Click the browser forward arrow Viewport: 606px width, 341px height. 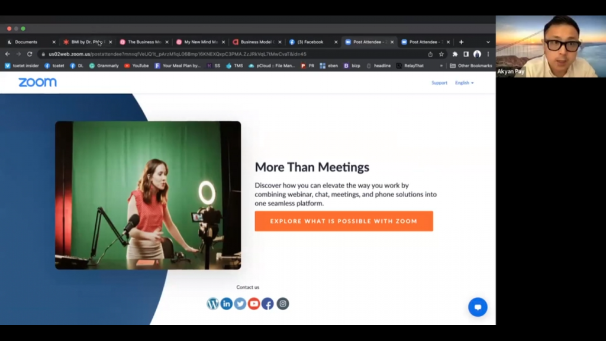pos(18,54)
